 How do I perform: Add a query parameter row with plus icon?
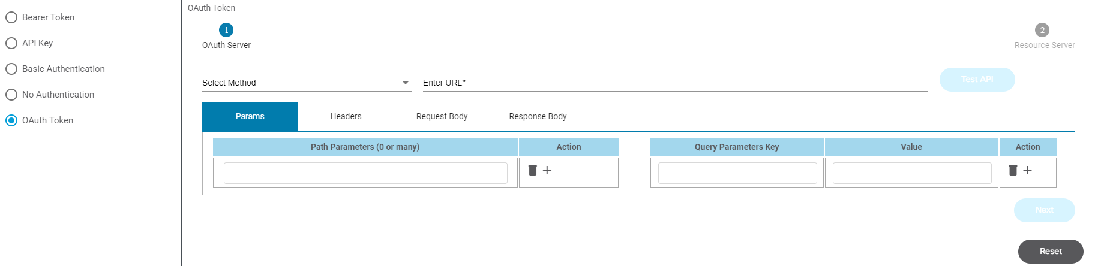tap(1028, 170)
